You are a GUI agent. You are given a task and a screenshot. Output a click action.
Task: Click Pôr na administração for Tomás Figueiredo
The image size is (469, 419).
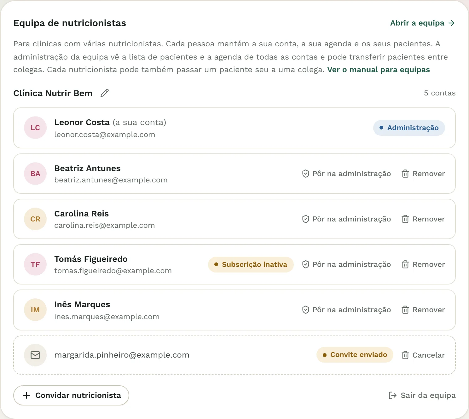pos(346,264)
